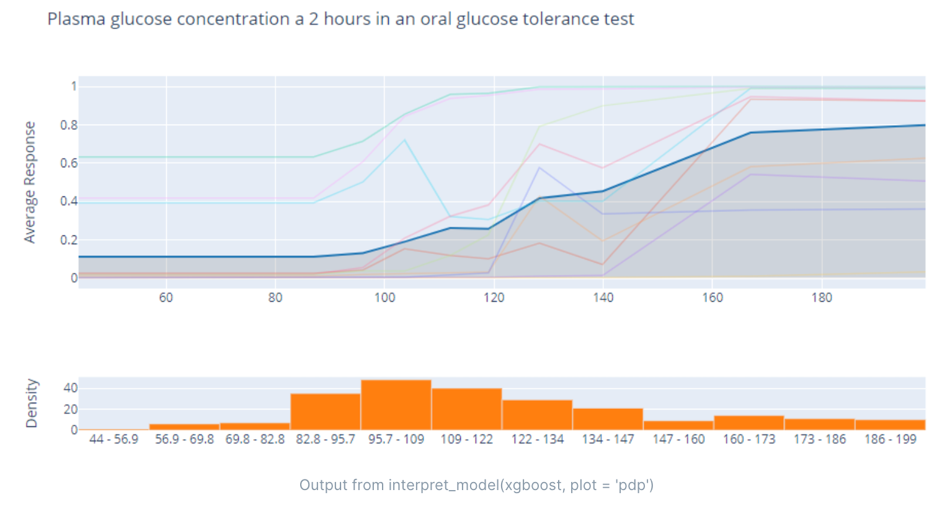The image size is (950, 513).
Task: Click the 95.7 - 109 histogram bar
Action: click(x=396, y=405)
